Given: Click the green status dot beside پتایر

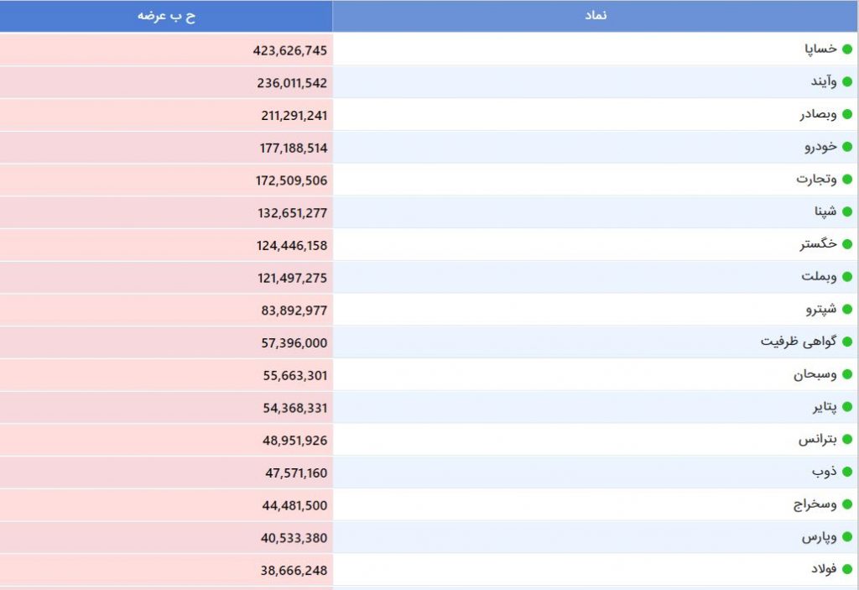Looking at the screenshot, I should coord(847,407).
